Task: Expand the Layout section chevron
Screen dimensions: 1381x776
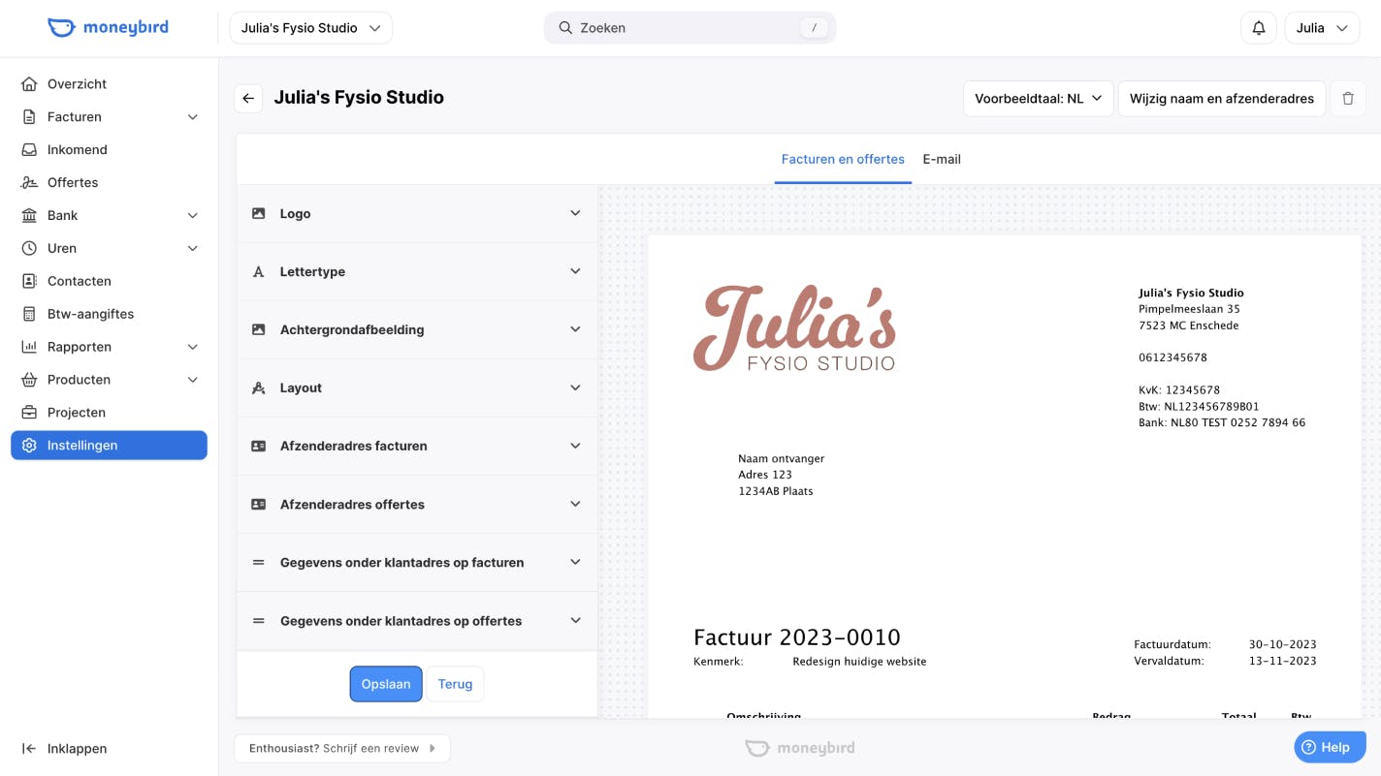Action: (575, 388)
